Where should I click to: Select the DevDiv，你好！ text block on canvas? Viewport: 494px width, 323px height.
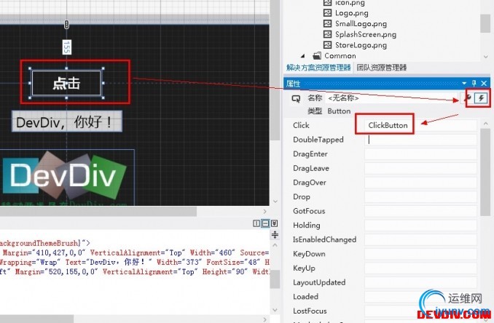(x=67, y=121)
